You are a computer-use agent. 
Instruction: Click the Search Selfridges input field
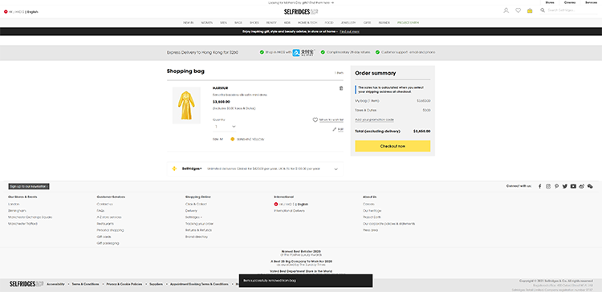(x=572, y=10)
